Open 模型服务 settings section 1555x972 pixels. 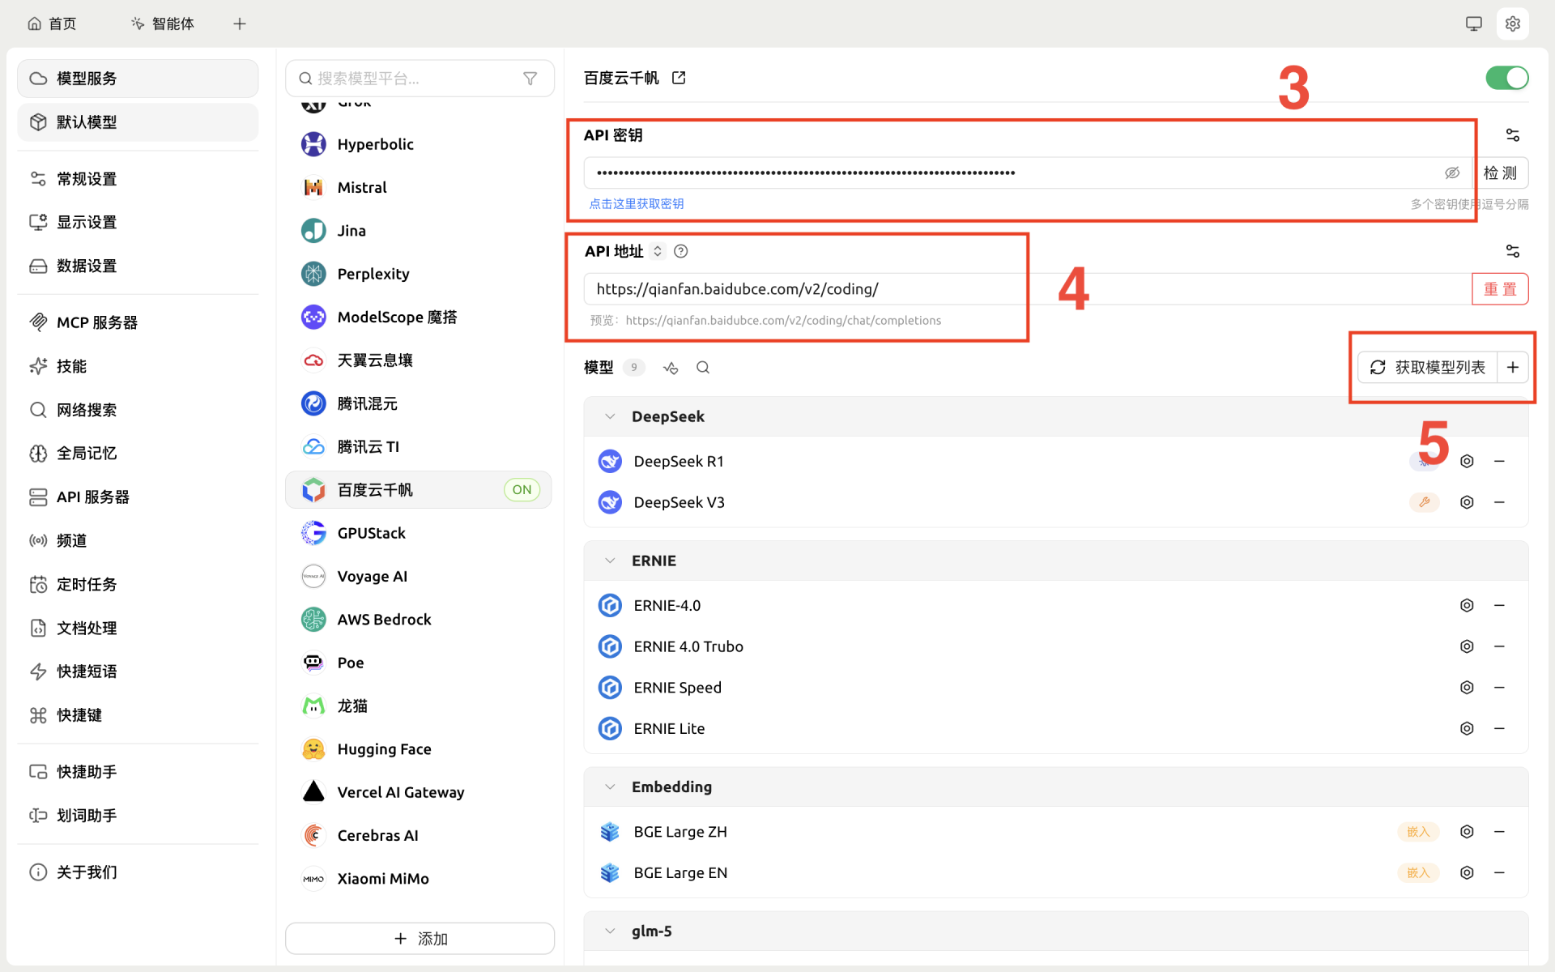138,79
